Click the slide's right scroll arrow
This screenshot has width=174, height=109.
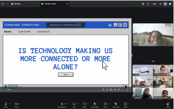(126, 87)
